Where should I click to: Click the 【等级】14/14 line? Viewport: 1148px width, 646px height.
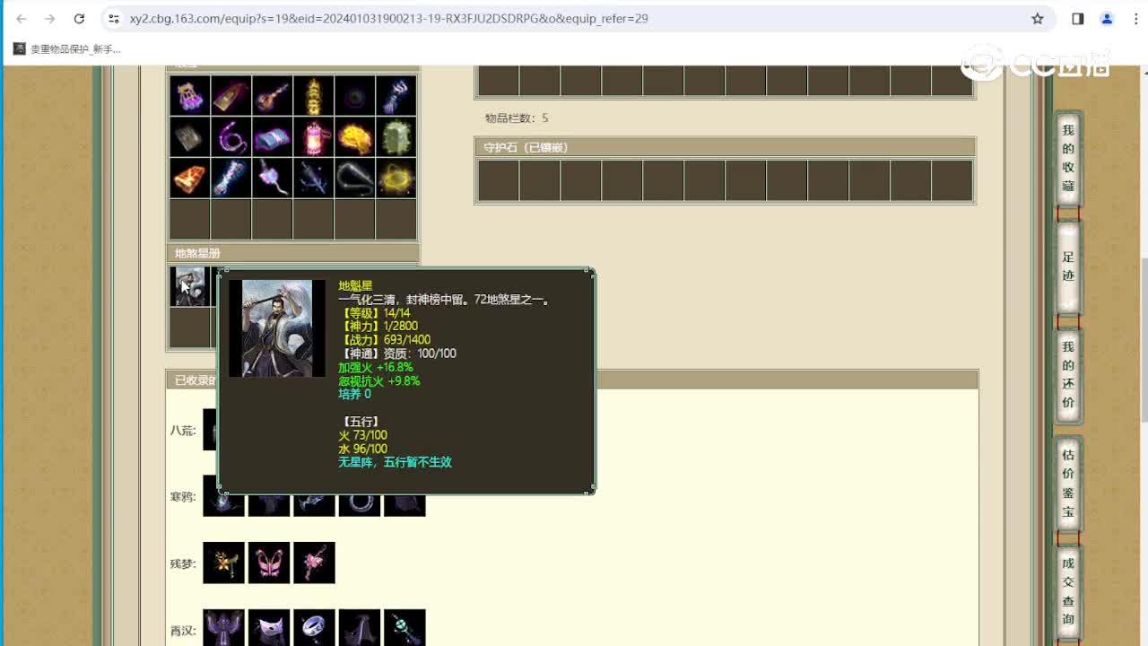(x=374, y=313)
